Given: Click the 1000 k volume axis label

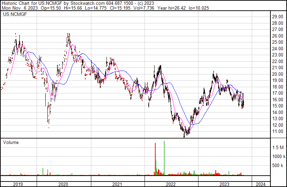Looking at the screenshot, I should pyautogui.click(x=278, y=156).
